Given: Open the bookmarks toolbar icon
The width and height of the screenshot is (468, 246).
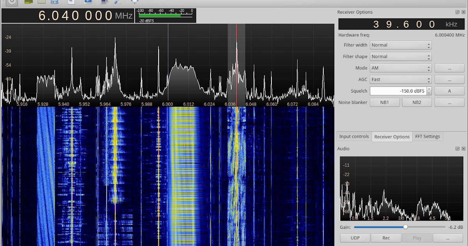Looking at the screenshot, I should tap(71, 2).
